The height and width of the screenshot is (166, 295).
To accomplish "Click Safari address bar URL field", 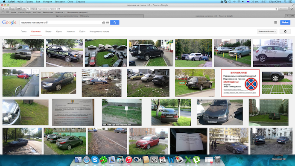I will 152,9.
